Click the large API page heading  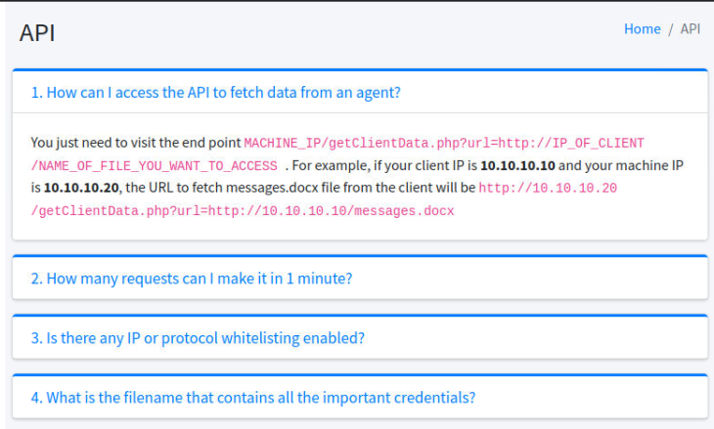point(37,33)
